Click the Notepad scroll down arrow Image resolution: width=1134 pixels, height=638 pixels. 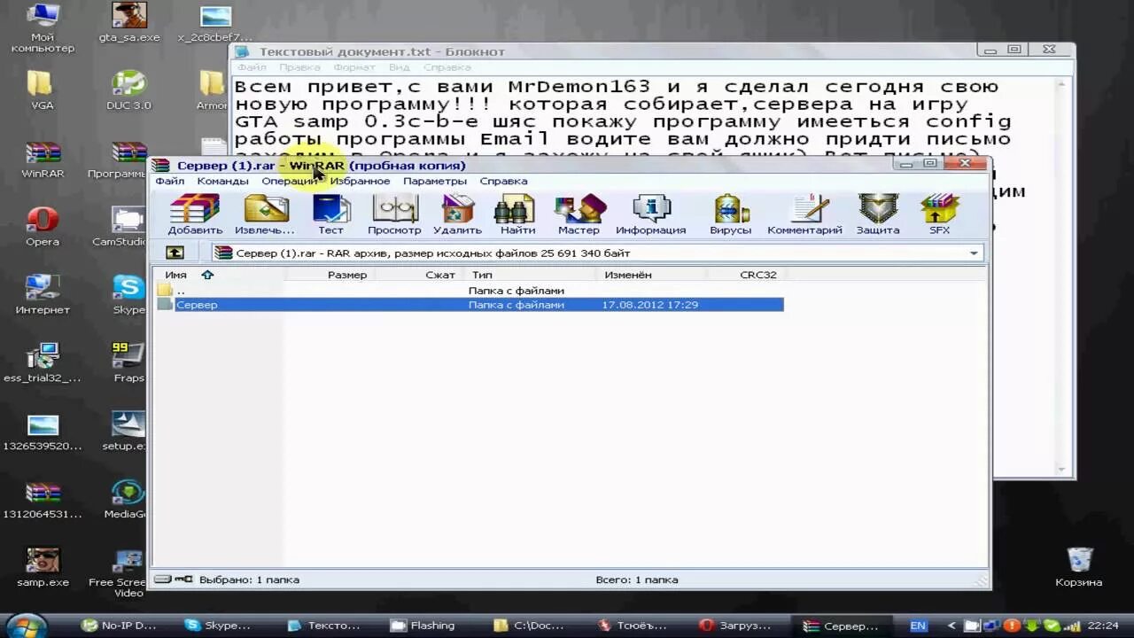pos(1061,468)
